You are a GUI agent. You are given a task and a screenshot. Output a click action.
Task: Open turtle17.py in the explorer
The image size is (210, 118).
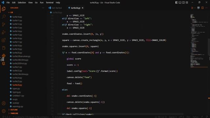[17, 42]
